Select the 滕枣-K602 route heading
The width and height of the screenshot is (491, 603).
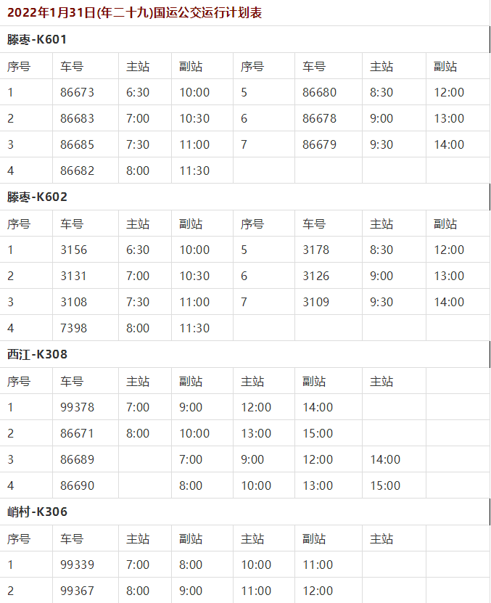(37, 197)
